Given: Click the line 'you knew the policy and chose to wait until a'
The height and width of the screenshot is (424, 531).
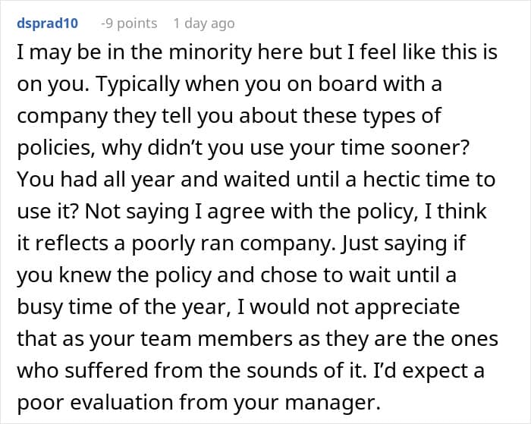Looking at the screenshot, I should click(237, 275).
